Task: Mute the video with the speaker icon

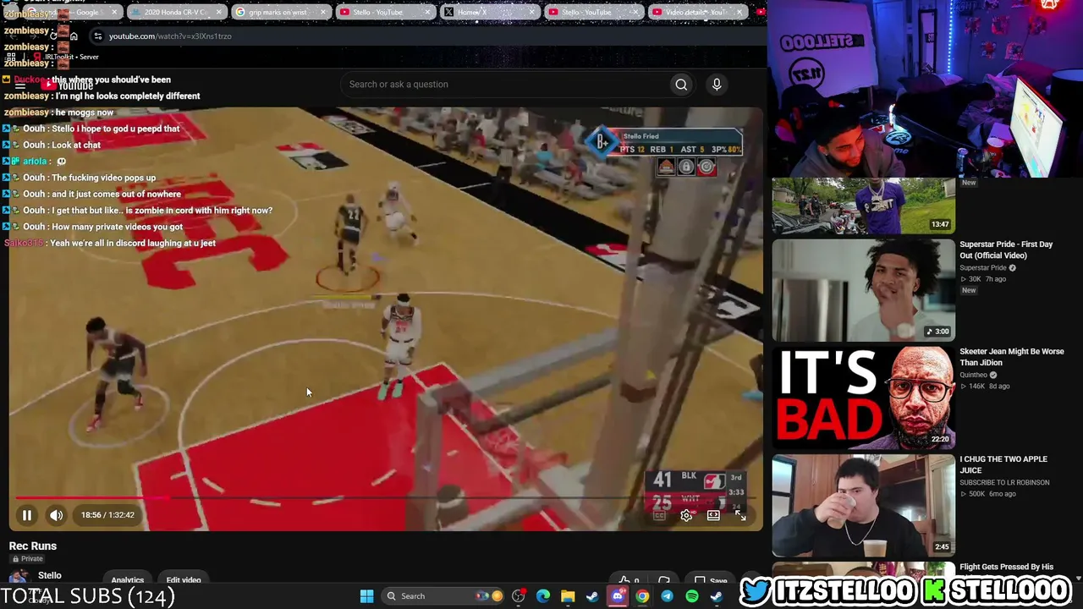Action: coord(56,515)
